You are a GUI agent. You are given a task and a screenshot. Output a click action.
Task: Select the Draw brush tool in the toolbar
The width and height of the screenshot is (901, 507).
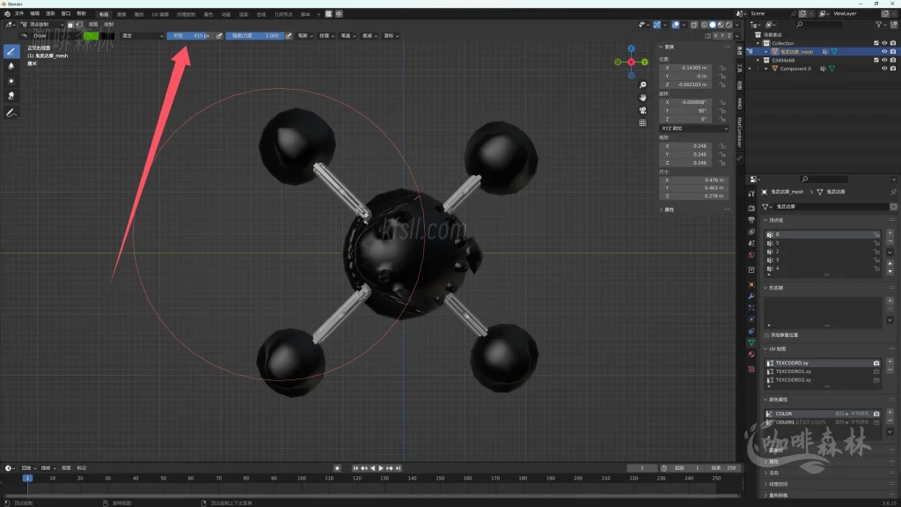coord(12,51)
